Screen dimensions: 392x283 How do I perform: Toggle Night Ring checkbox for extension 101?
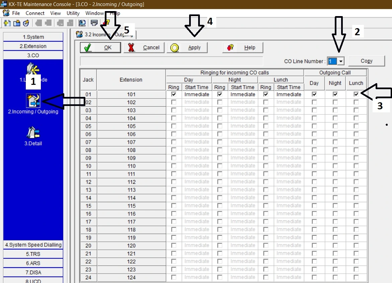tap(220, 95)
